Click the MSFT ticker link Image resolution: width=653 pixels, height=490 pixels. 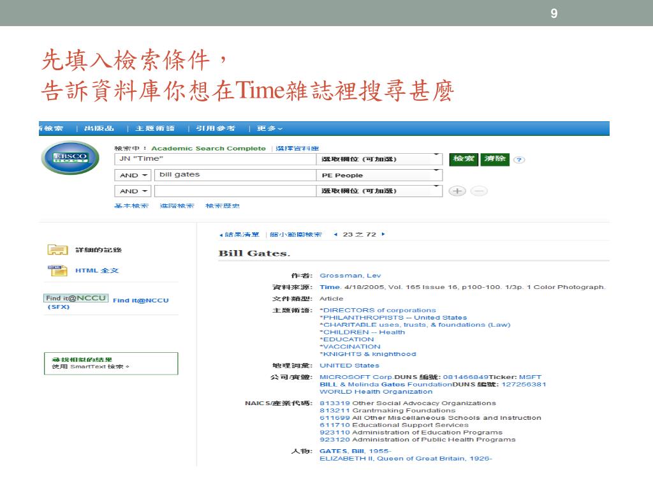(530, 377)
